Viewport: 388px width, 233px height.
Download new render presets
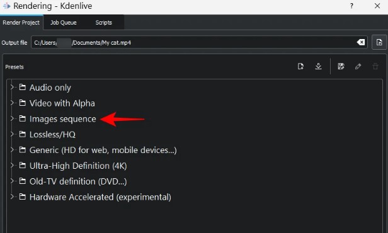point(318,66)
